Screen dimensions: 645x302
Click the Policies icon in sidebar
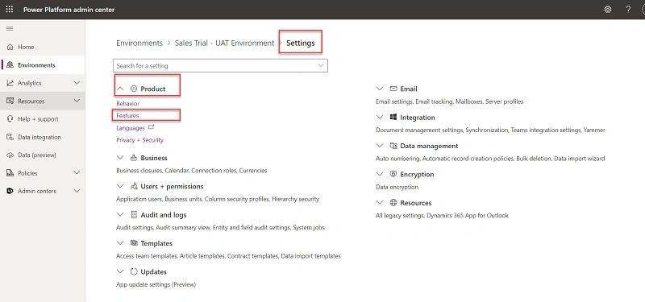pyautogui.click(x=10, y=173)
